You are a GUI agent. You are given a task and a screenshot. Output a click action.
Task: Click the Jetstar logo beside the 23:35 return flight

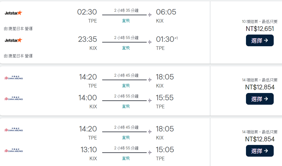point(13,40)
